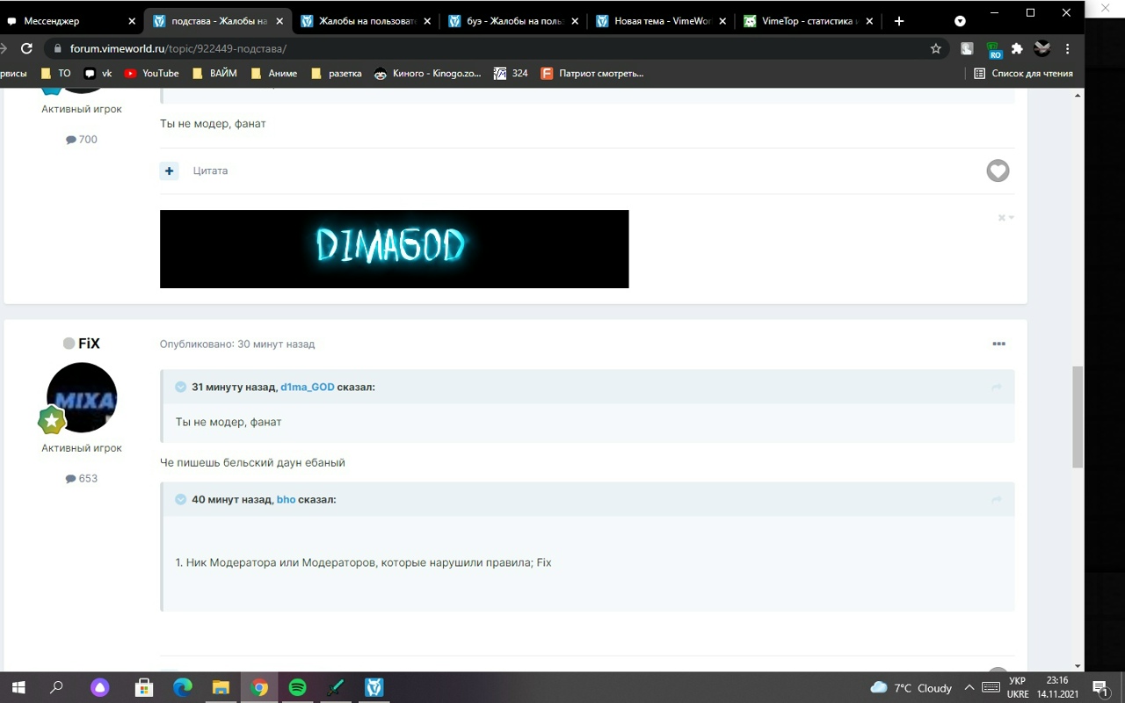Open the signature hide dropdown
Screen dimensions: 1125x703
click(x=1005, y=218)
